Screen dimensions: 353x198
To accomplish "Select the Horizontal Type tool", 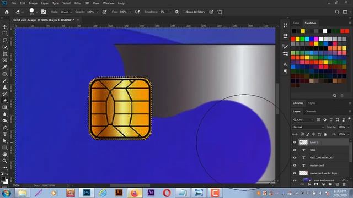I will 4,134.
